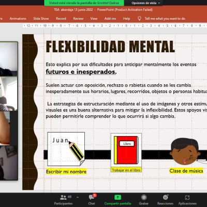The height and width of the screenshot is (207, 207).
Task: Open the Slide Show ribbon tab
Action: coord(41,19)
